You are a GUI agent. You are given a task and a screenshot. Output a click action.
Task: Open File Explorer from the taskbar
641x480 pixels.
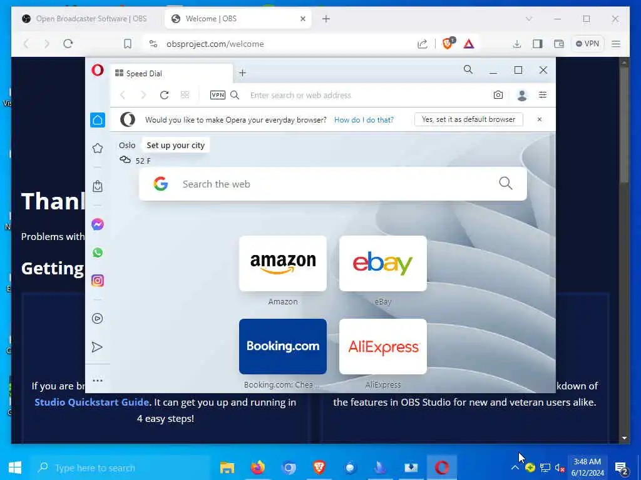tap(227, 467)
